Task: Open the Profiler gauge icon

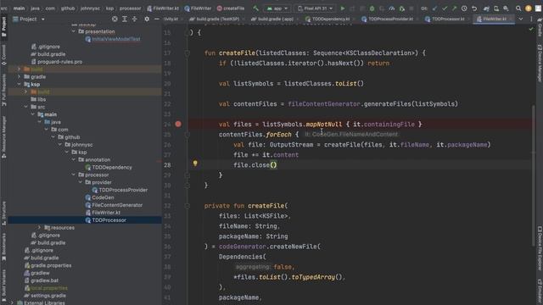Action: click(392, 8)
